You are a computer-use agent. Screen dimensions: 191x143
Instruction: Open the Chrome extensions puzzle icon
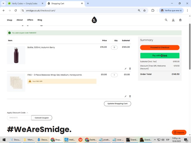(153, 10)
